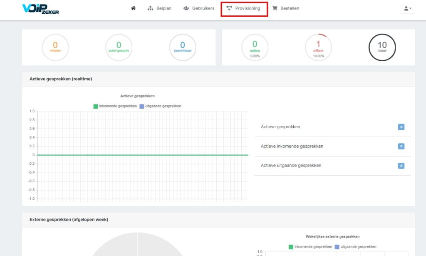Screen dimensions: 426x256
Task: Click the Actieve inkomende gesprekken count badge
Action: point(401,146)
